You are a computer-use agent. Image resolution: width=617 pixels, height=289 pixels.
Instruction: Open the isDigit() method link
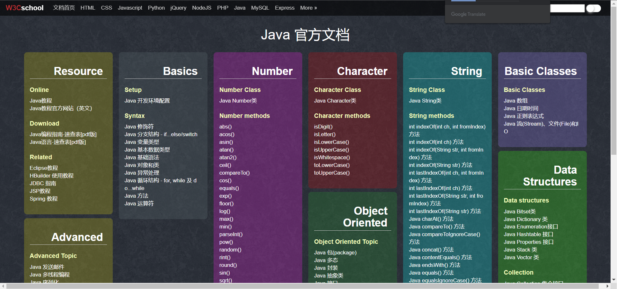(323, 127)
